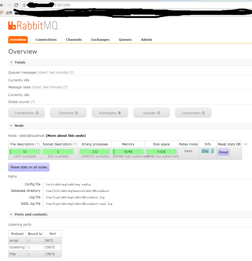Open the Admin tab
Image resolution: width=252 pixels, height=261 pixels.
[146, 39]
